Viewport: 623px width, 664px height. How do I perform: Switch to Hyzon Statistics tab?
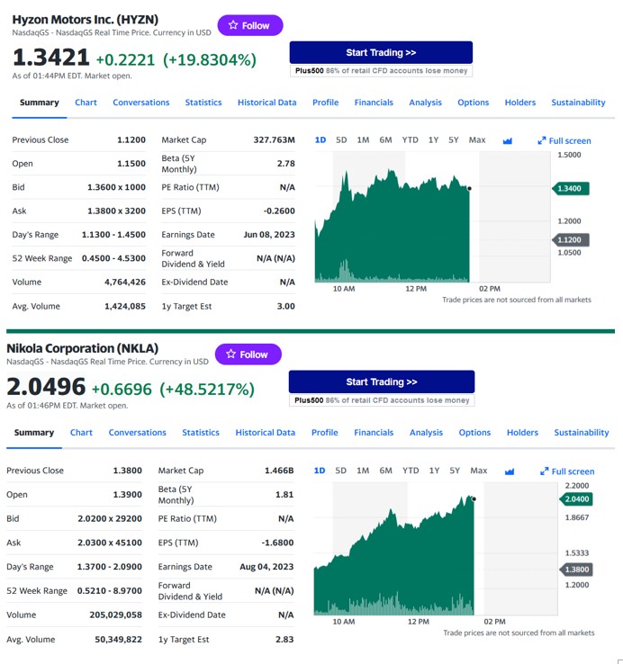tap(203, 103)
